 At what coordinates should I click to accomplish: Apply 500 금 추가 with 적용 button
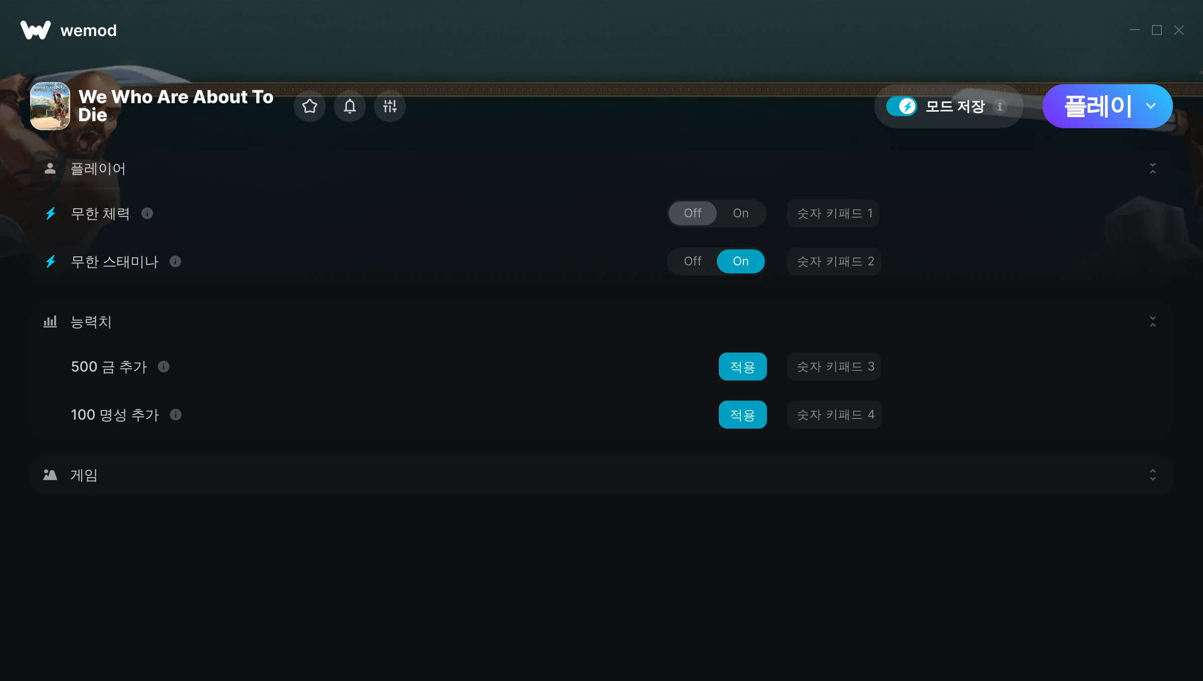tap(742, 367)
